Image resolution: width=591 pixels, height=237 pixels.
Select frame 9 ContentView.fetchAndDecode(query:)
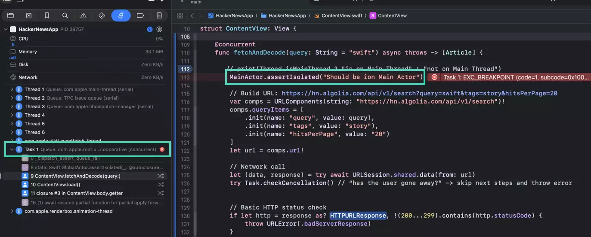tap(86, 176)
